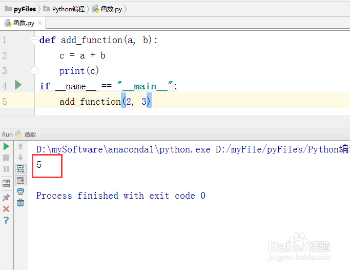Toggle Scroll to end icon
Viewport: 350px width, 270px height.
[x=20, y=180]
